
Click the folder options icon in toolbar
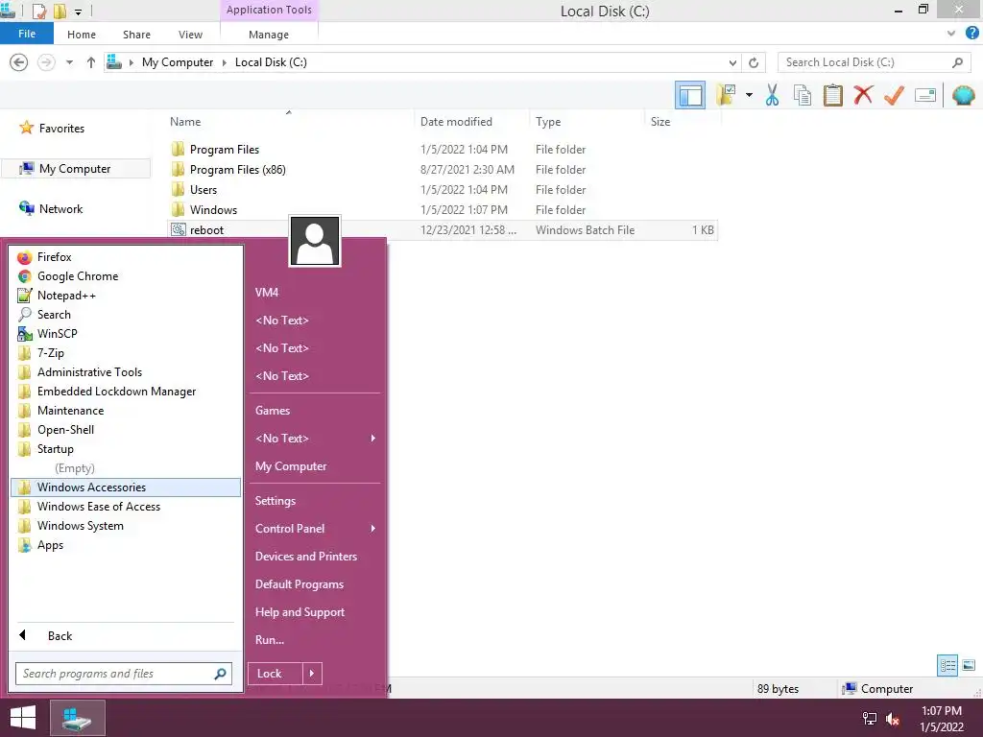click(726, 95)
